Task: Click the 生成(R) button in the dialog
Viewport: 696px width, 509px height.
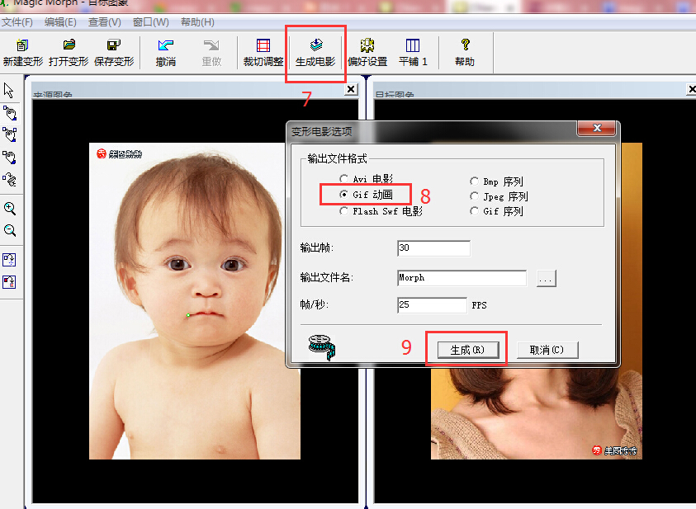Action: coord(468,350)
